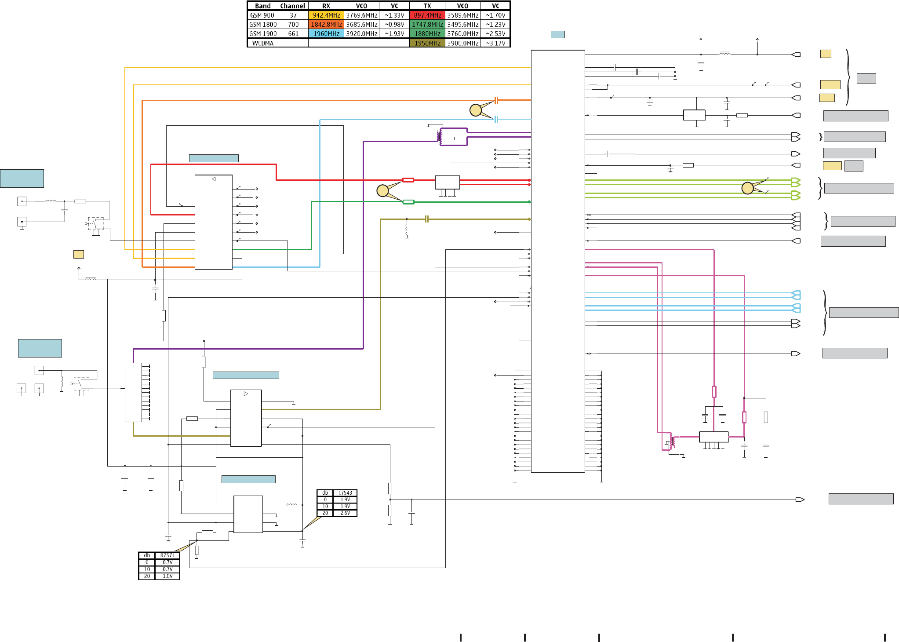
Task: Click the light blue 1960MHz cell
Action: coord(326,34)
